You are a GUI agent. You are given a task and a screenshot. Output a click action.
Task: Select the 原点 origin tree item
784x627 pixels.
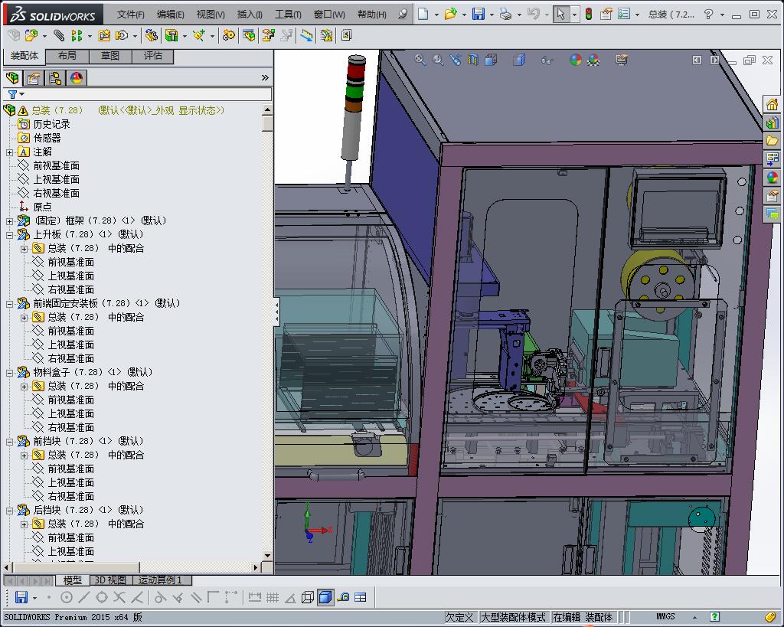[43, 207]
